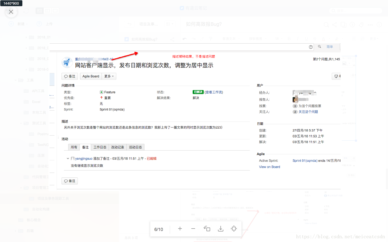Zoom out with the minus icon

click(193, 229)
